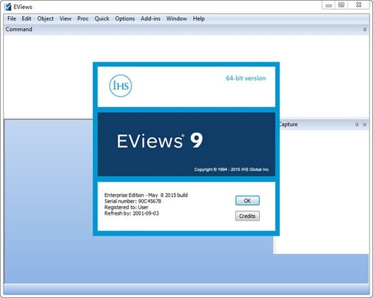Close the EViews window
Image resolution: width=373 pixels, height=298 pixels.
tap(359, 5)
